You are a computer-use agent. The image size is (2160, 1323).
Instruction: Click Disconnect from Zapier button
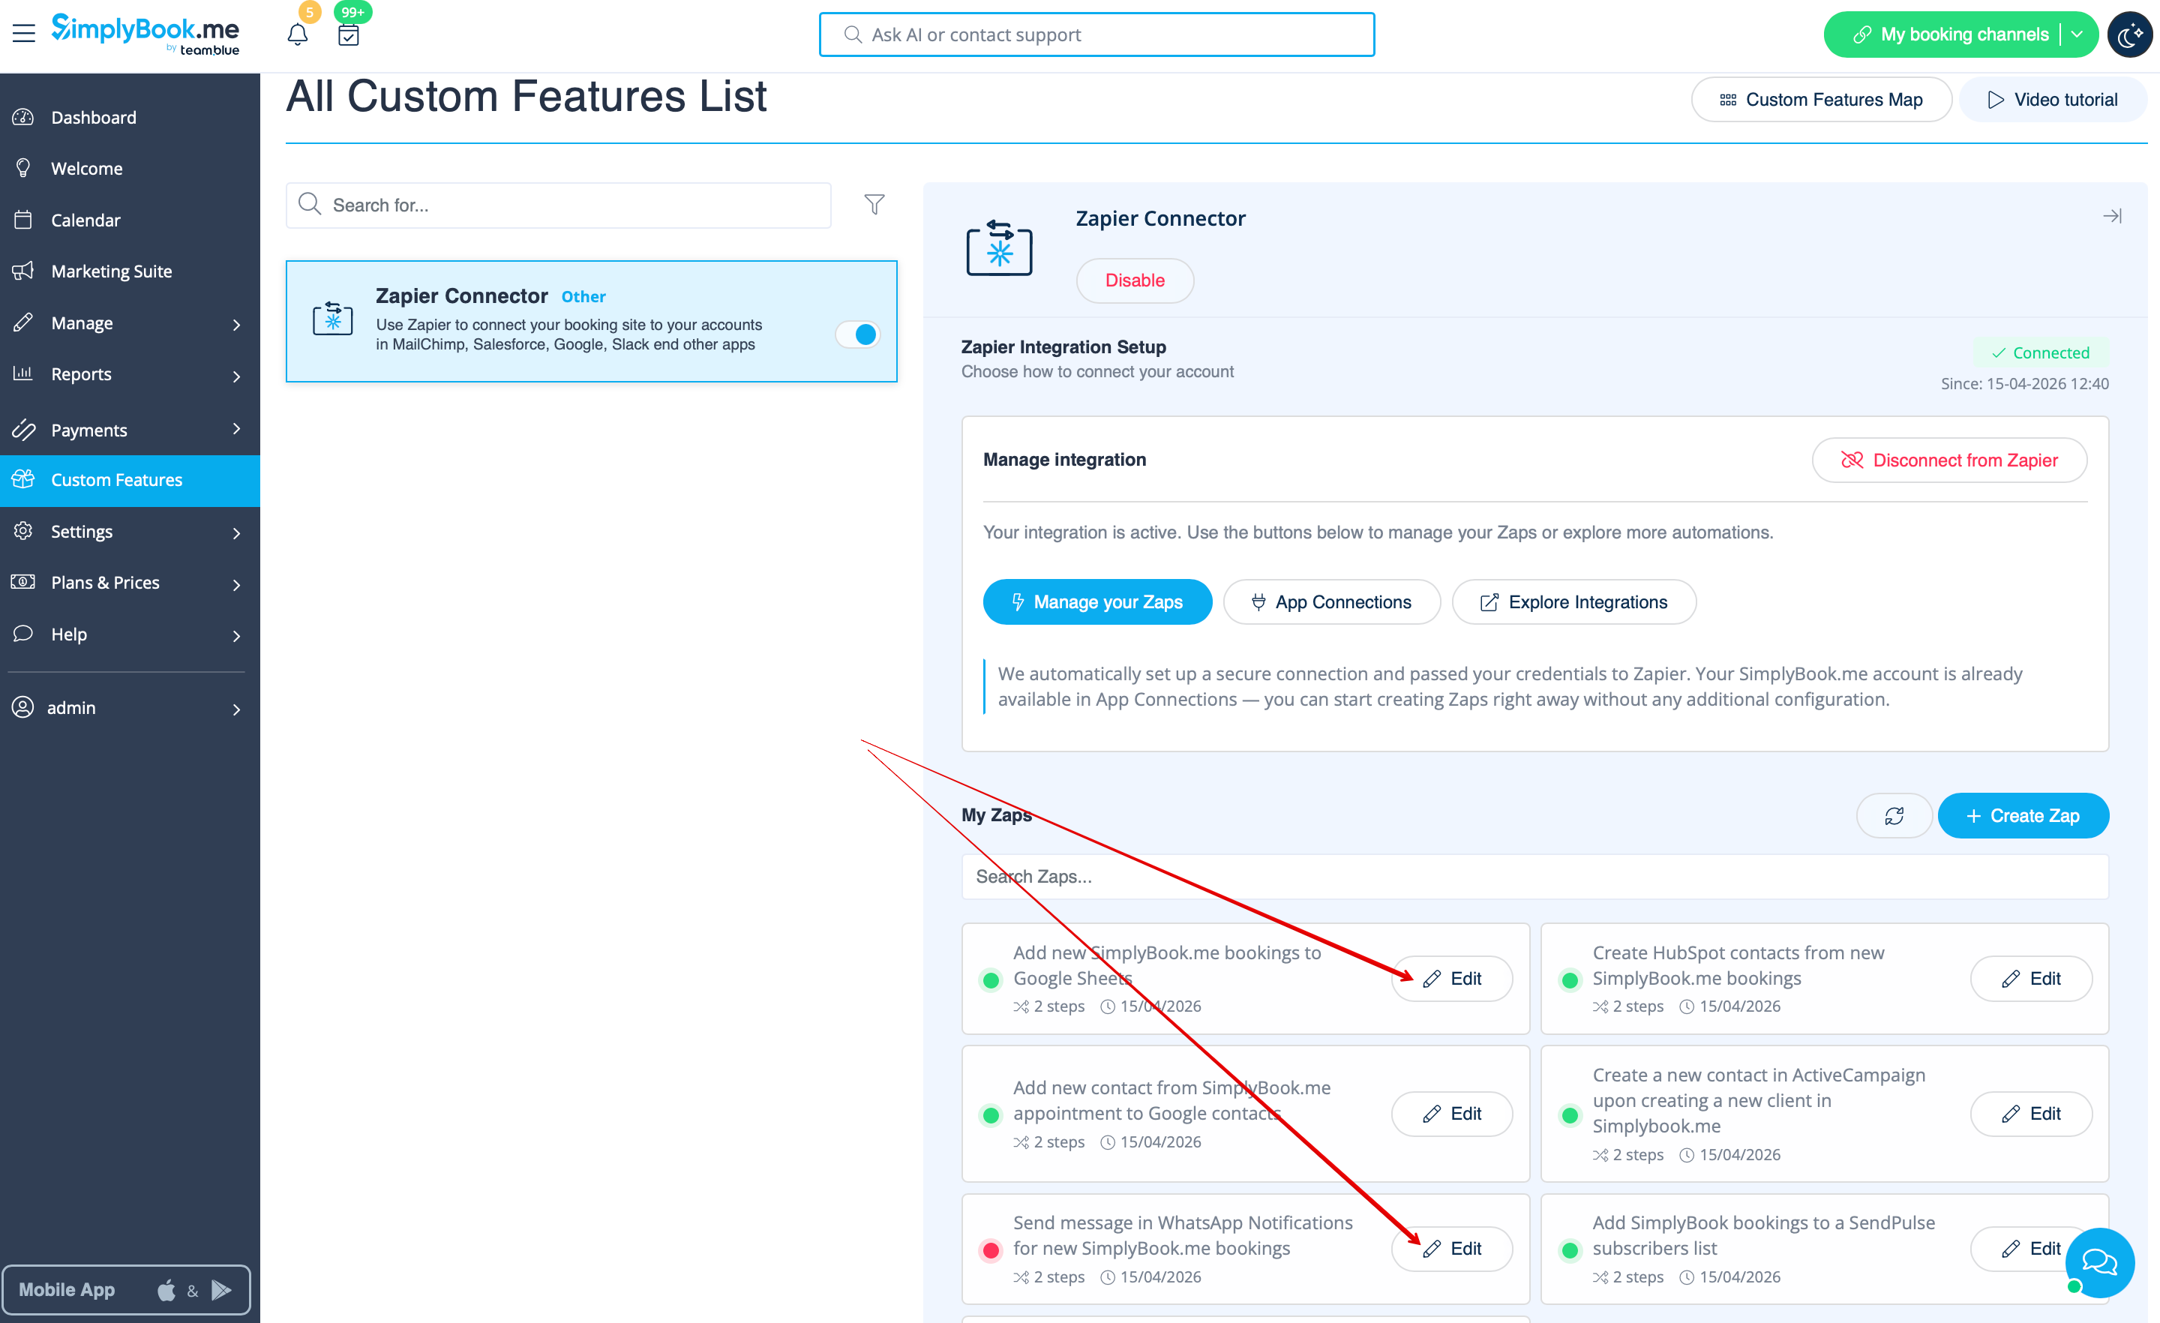(x=1948, y=460)
